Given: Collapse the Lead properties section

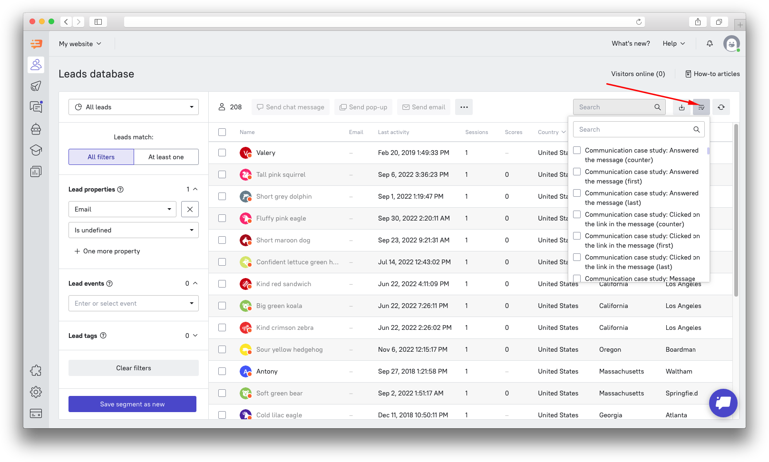Looking at the screenshot, I should 195,189.
